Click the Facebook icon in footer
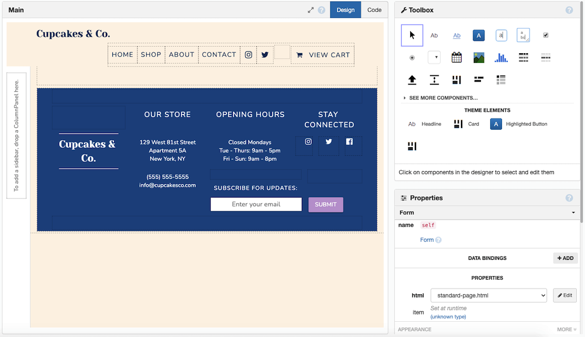 pos(349,142)
